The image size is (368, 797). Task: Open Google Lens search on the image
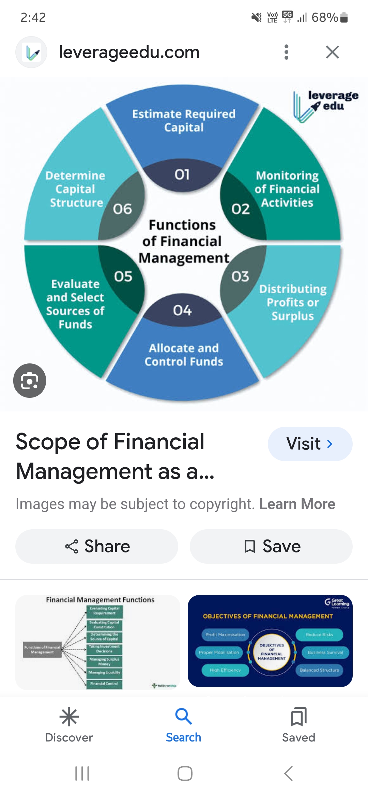click(x=29, y=381)
